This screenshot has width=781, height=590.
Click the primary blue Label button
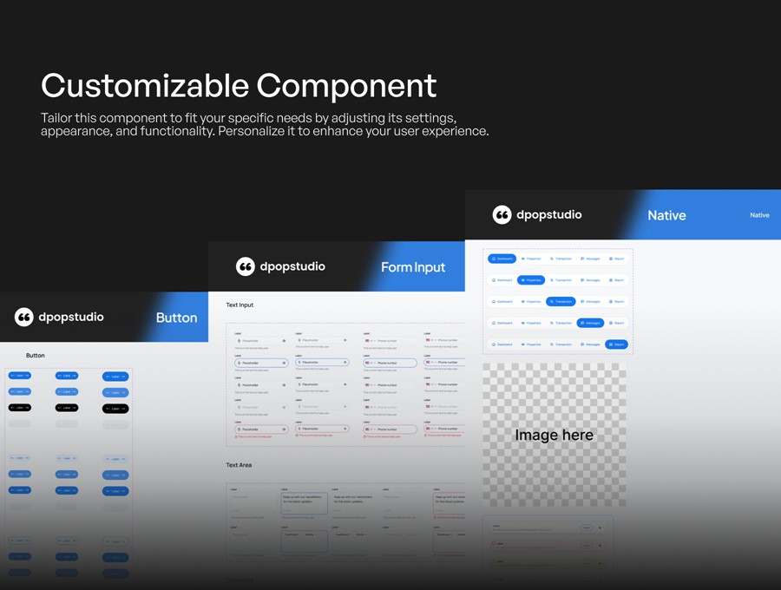click(x=19, y=376)
